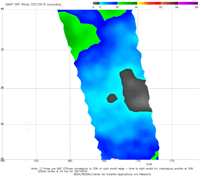Image resolution: width=201 pixels, height=176 pixels.
Task: Click the red segment of the color bar
Action: [x=156, y=3]
